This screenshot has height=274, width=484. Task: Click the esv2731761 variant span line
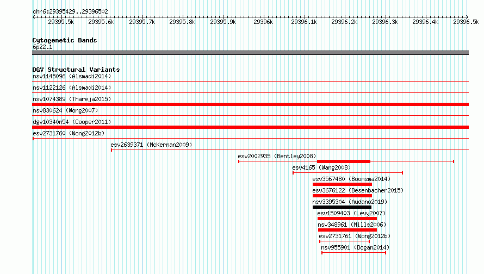coord(344,241)
